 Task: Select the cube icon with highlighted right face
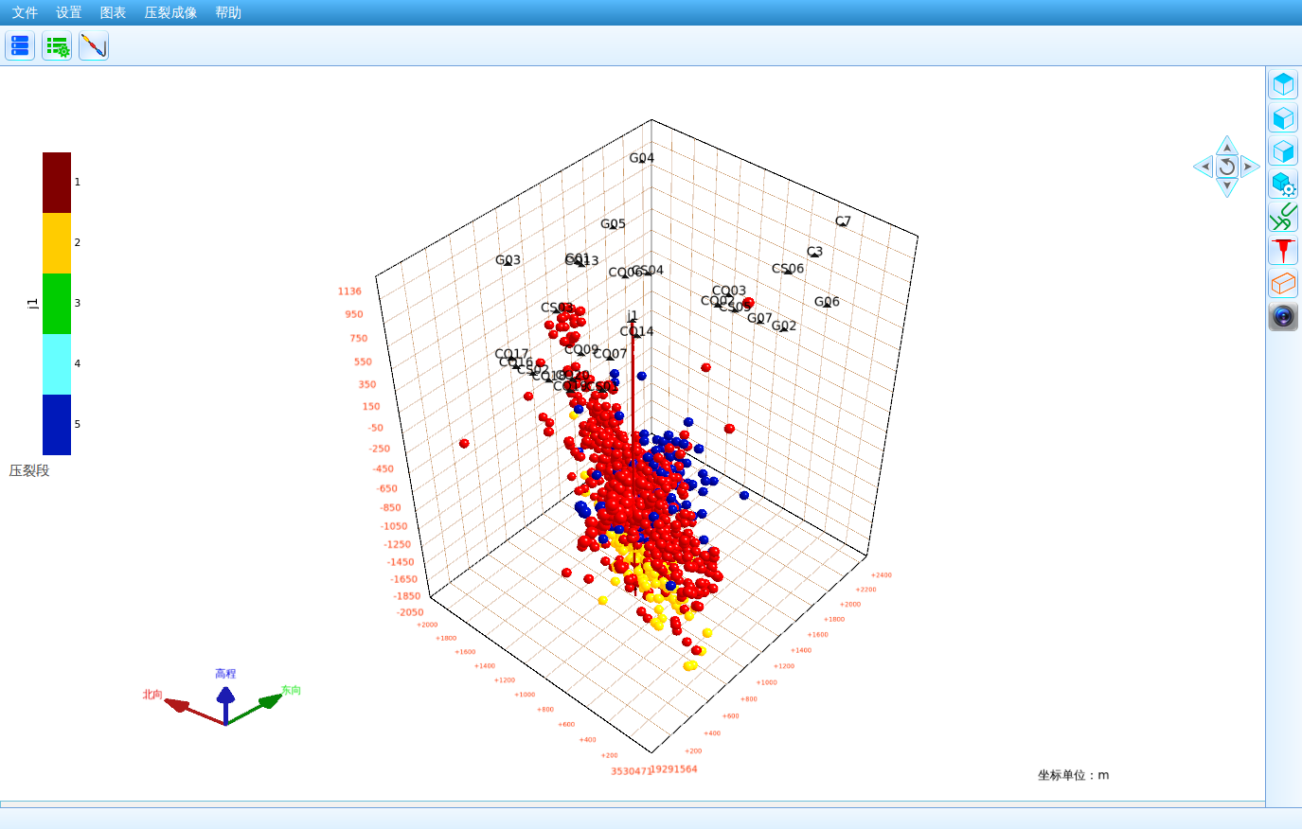[1283, 151]
